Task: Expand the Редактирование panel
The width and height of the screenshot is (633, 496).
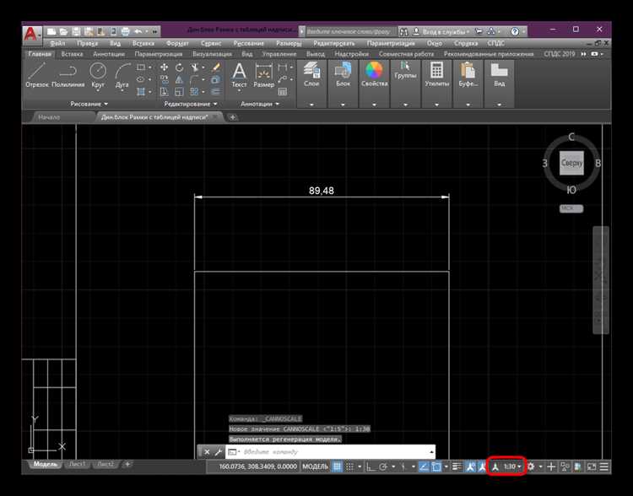Action: coord(191,104)
